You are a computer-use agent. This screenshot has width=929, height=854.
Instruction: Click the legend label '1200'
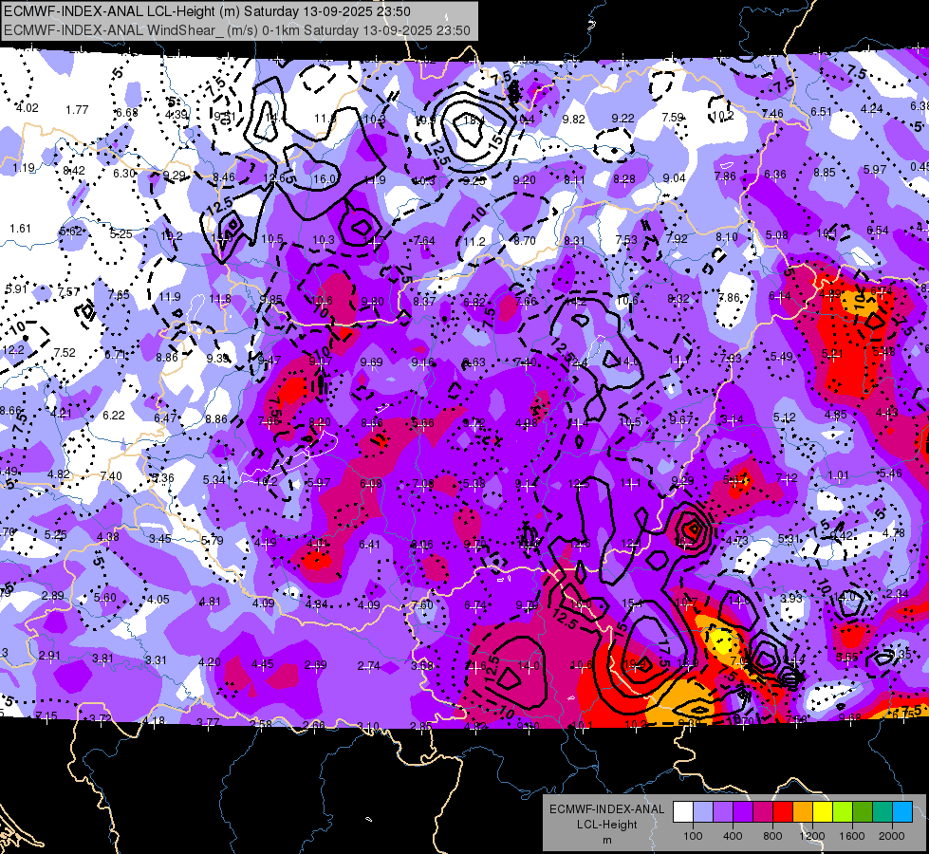coord(812,836)
